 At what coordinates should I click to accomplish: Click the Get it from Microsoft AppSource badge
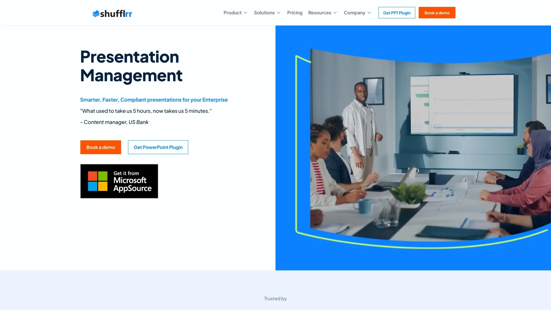pyautogui.click(x=119, y=181)
